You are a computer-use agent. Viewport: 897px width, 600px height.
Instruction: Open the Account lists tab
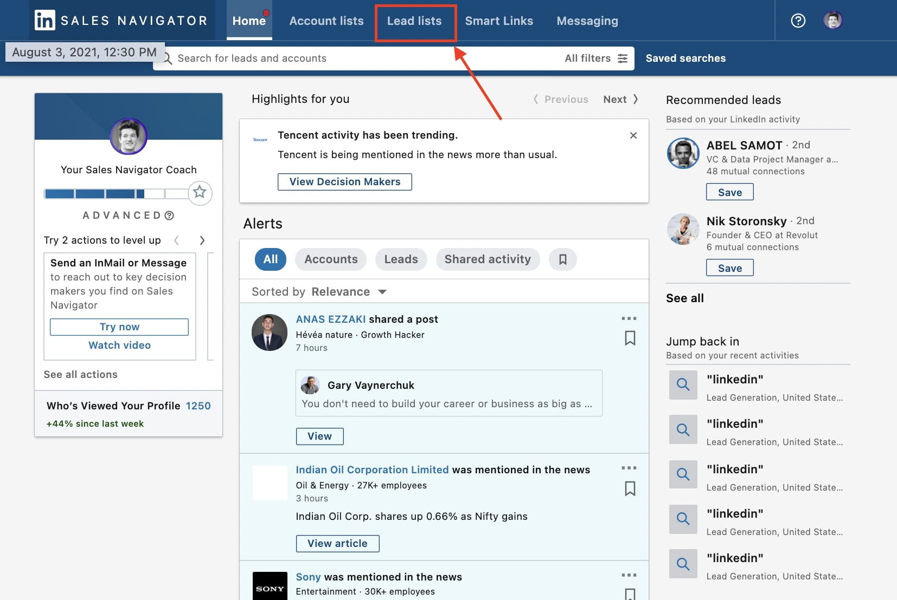coord(326,21)
